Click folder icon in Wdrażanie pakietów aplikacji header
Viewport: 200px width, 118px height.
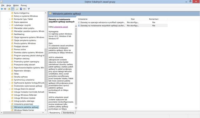(x=50, y=14)
